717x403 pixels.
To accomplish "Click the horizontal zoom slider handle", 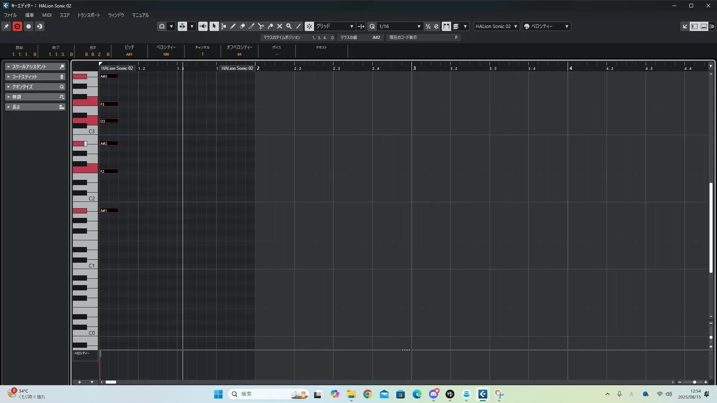I will tap(694, 382).
